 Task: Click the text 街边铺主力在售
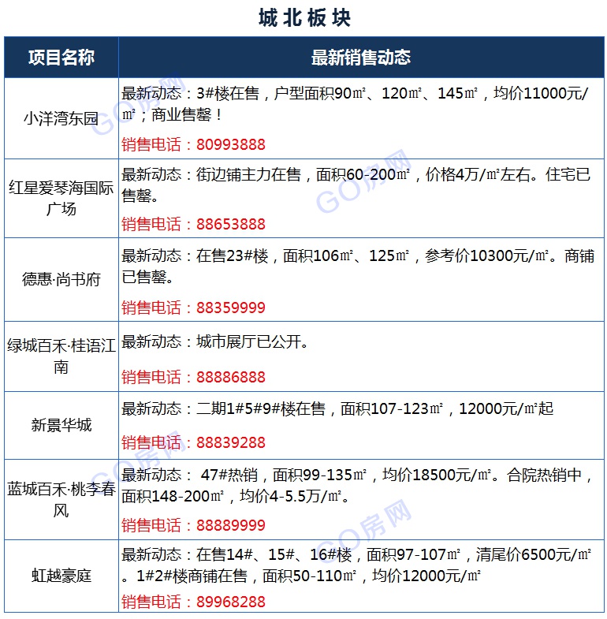248,174
